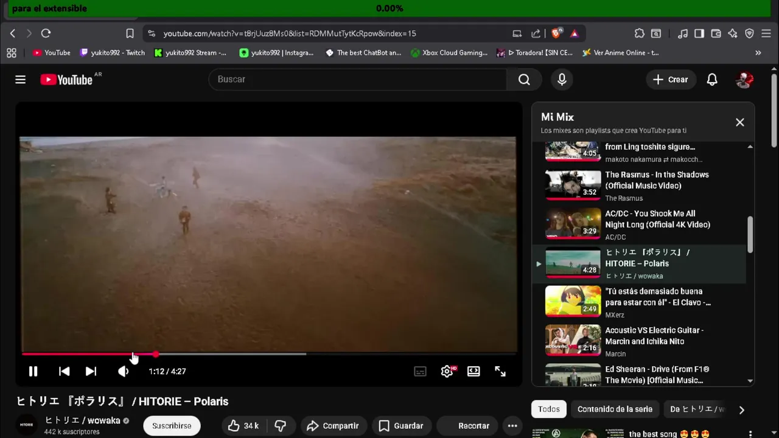Open the apps grid in bookmarks bar
This screenshot has width=779, height=438.
12,53
